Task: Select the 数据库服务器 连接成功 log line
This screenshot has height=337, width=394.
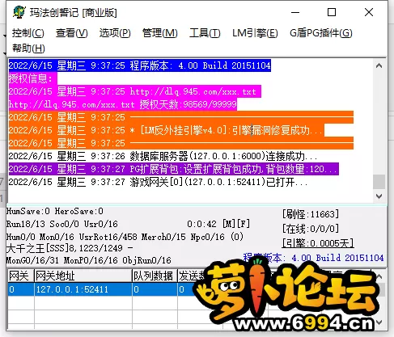Action: click(x=163, y=156)
